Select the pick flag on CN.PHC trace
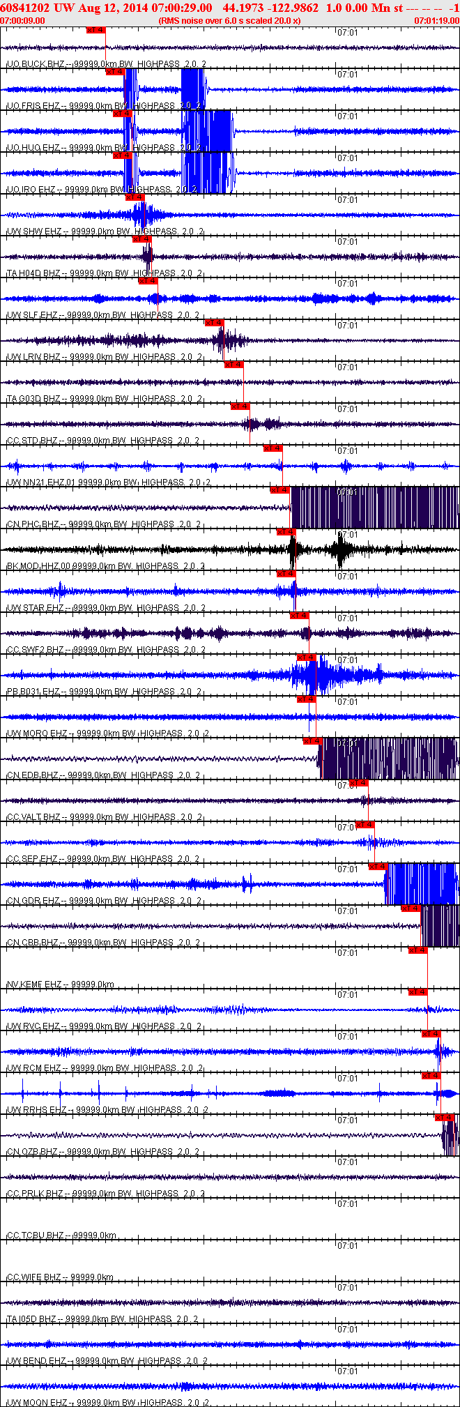This screenshot has width=460, height=1407. [x=279, y=490]
